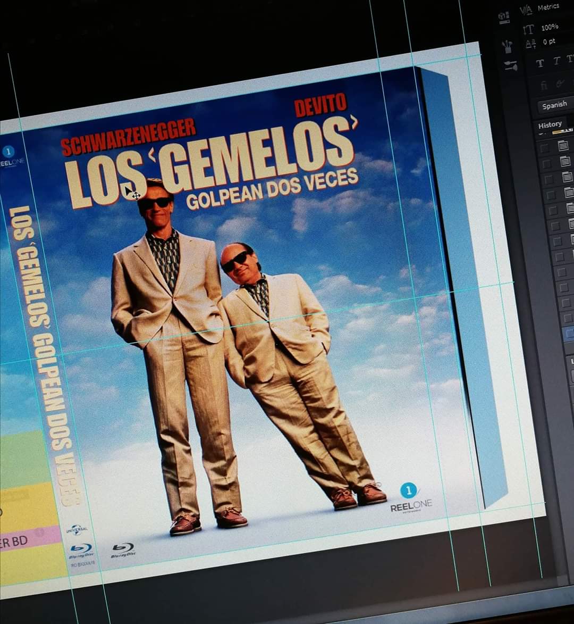Open the Brush Presets panel icon
The image size is (574, 624).
[507, 47]
